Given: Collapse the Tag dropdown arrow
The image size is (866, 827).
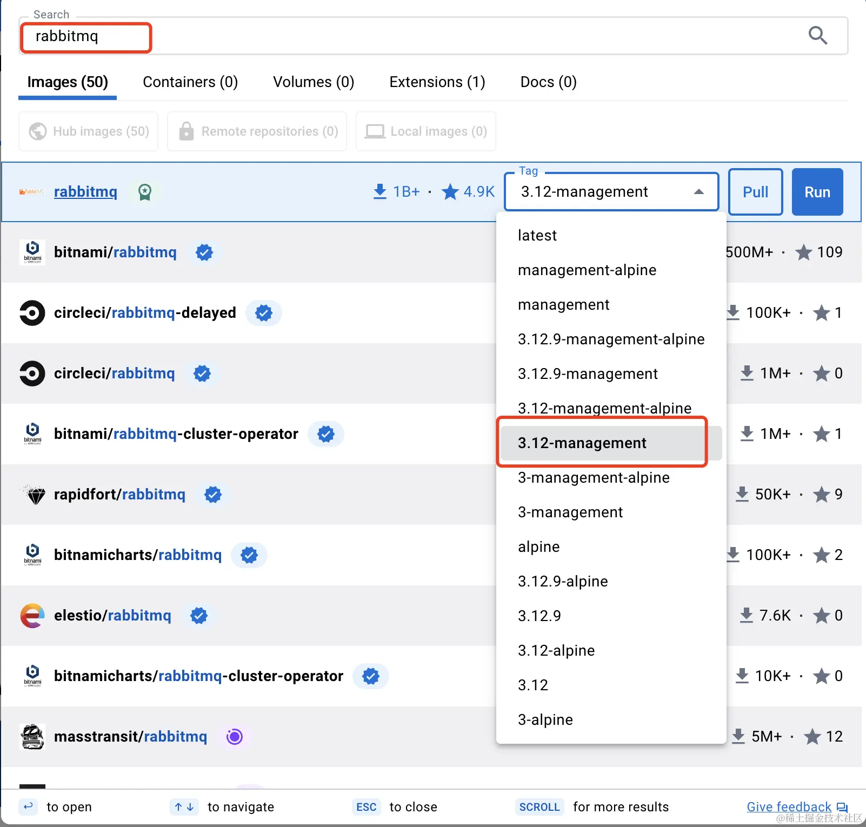Looking at the screenshot, I should point(699,192).
